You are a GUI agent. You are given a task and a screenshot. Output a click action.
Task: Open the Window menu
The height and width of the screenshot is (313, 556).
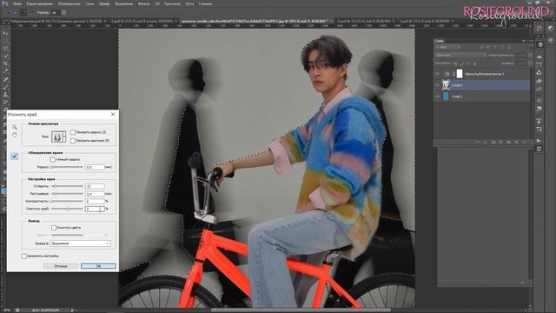(x=189, y=3)
